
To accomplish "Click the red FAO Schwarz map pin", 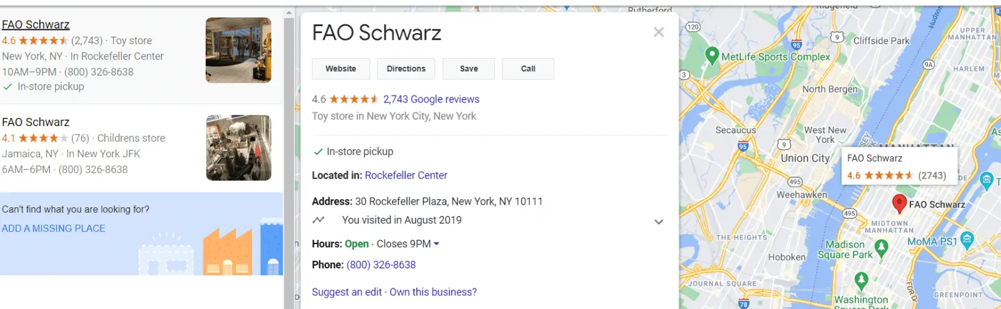I will 899,203.
